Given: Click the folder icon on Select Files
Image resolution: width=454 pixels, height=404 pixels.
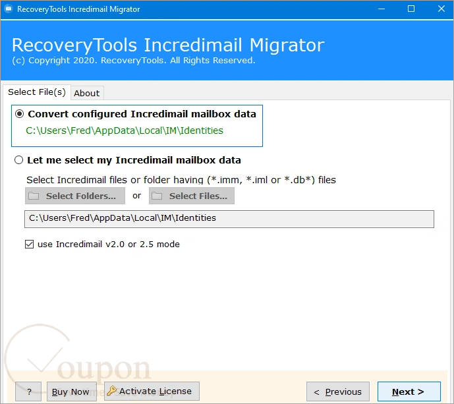Looking at the screenshot, I should (x=157, y=196).
